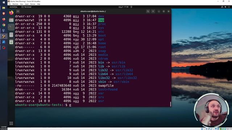
Task: Click the Windows taskbar clock showing 5:30 PM
Action: pyautogui.click(x=4, y=127)
